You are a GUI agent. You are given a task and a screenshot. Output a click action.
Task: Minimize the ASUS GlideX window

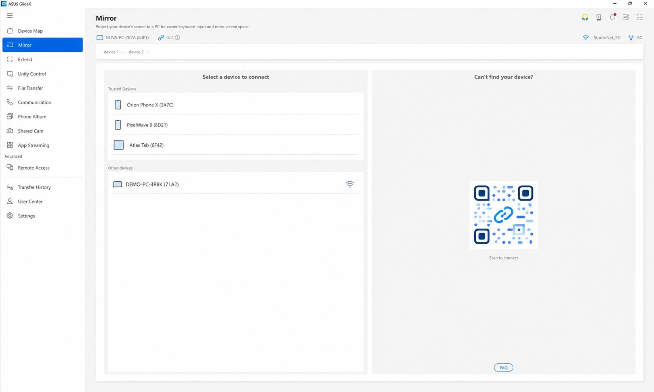click(x=615, y=4)
